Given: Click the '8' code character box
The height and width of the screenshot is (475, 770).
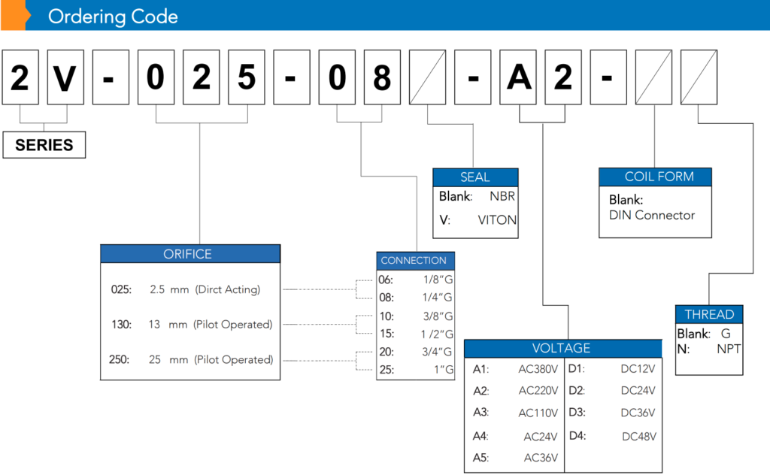Looking at the screenshot, I should coord(382,79).
